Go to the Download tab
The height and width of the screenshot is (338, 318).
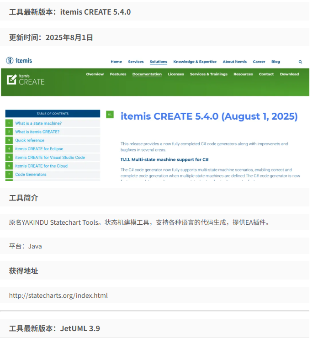(x=289, y=74)
